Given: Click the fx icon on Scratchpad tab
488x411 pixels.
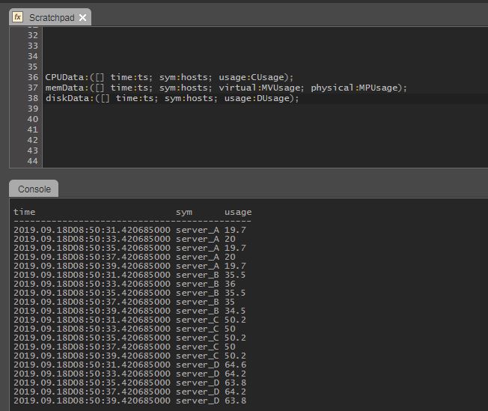Looking at the screenshot, I should 18,16.
